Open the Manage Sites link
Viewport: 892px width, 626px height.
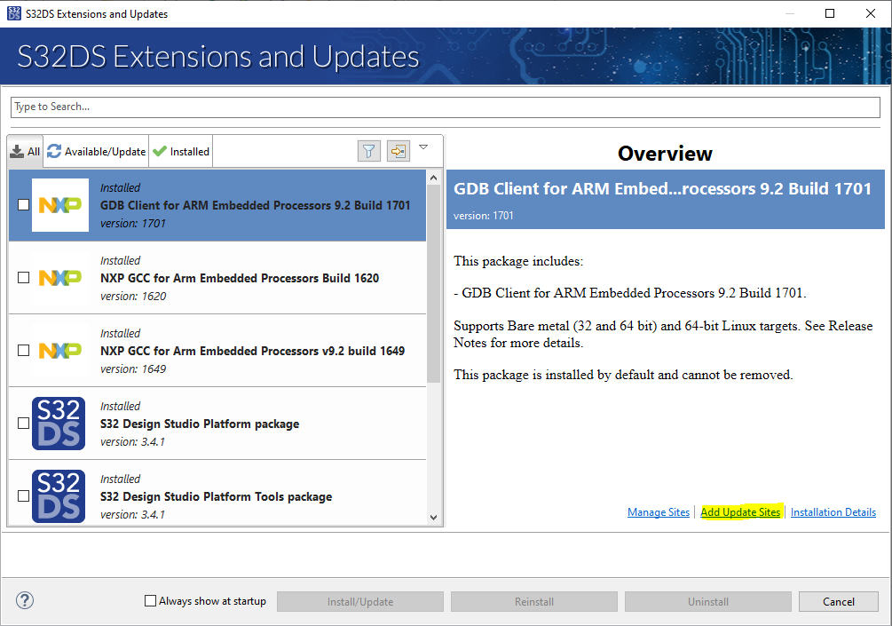(x=658, y=512)
